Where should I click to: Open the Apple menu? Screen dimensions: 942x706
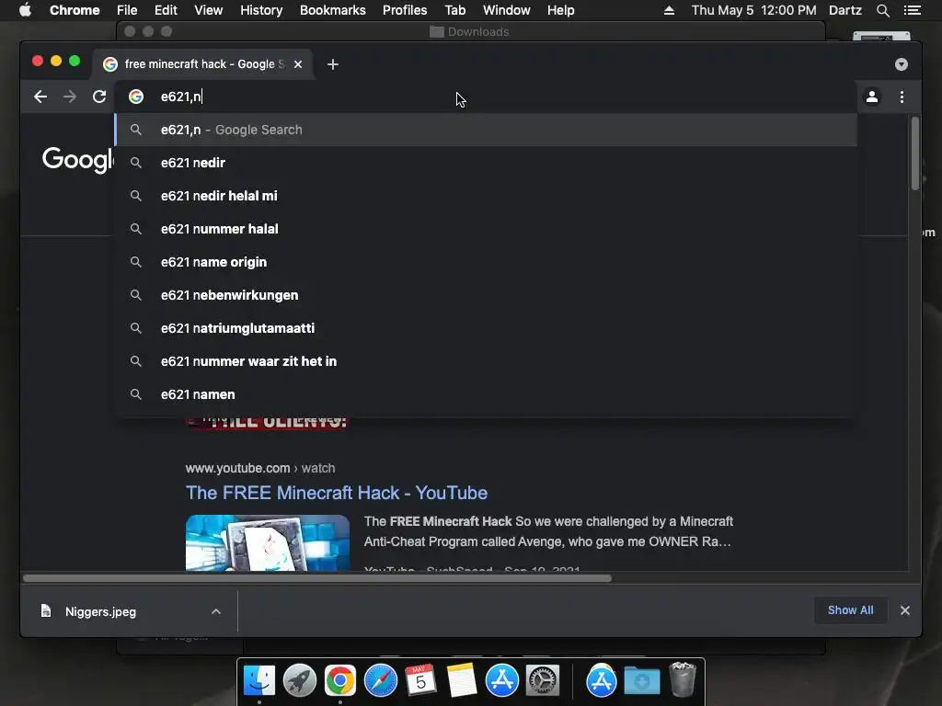click(25, 10)
